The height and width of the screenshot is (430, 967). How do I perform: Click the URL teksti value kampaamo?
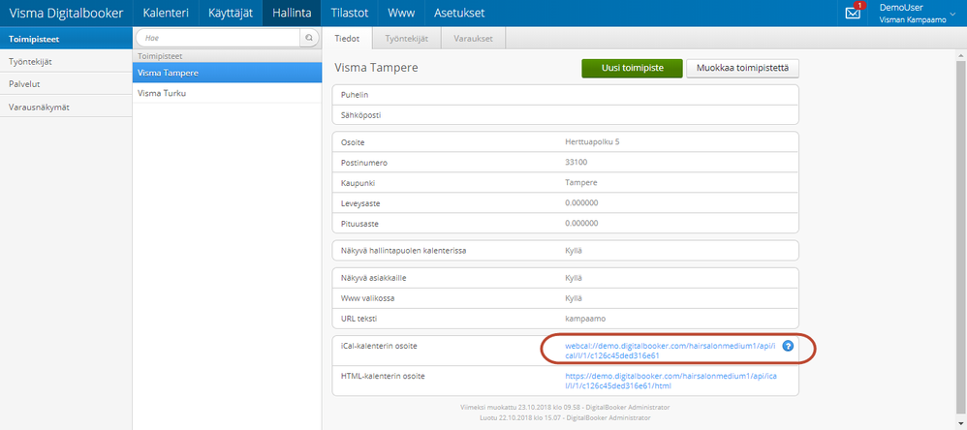pos(585,319)
